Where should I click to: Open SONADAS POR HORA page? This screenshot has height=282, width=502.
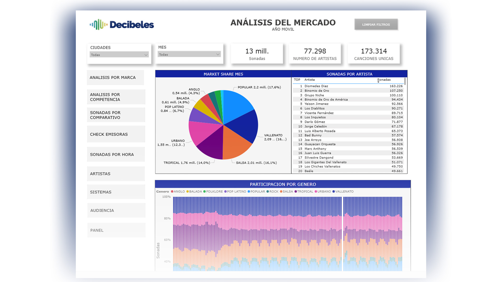pyautogui.click(x=116, y=154)
